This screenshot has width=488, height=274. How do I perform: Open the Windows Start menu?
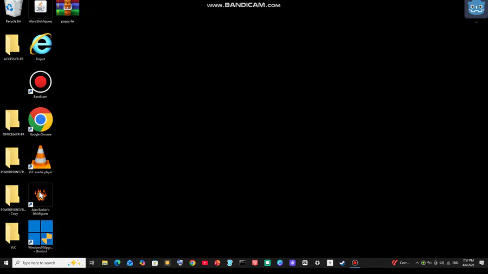click(6, 263)
